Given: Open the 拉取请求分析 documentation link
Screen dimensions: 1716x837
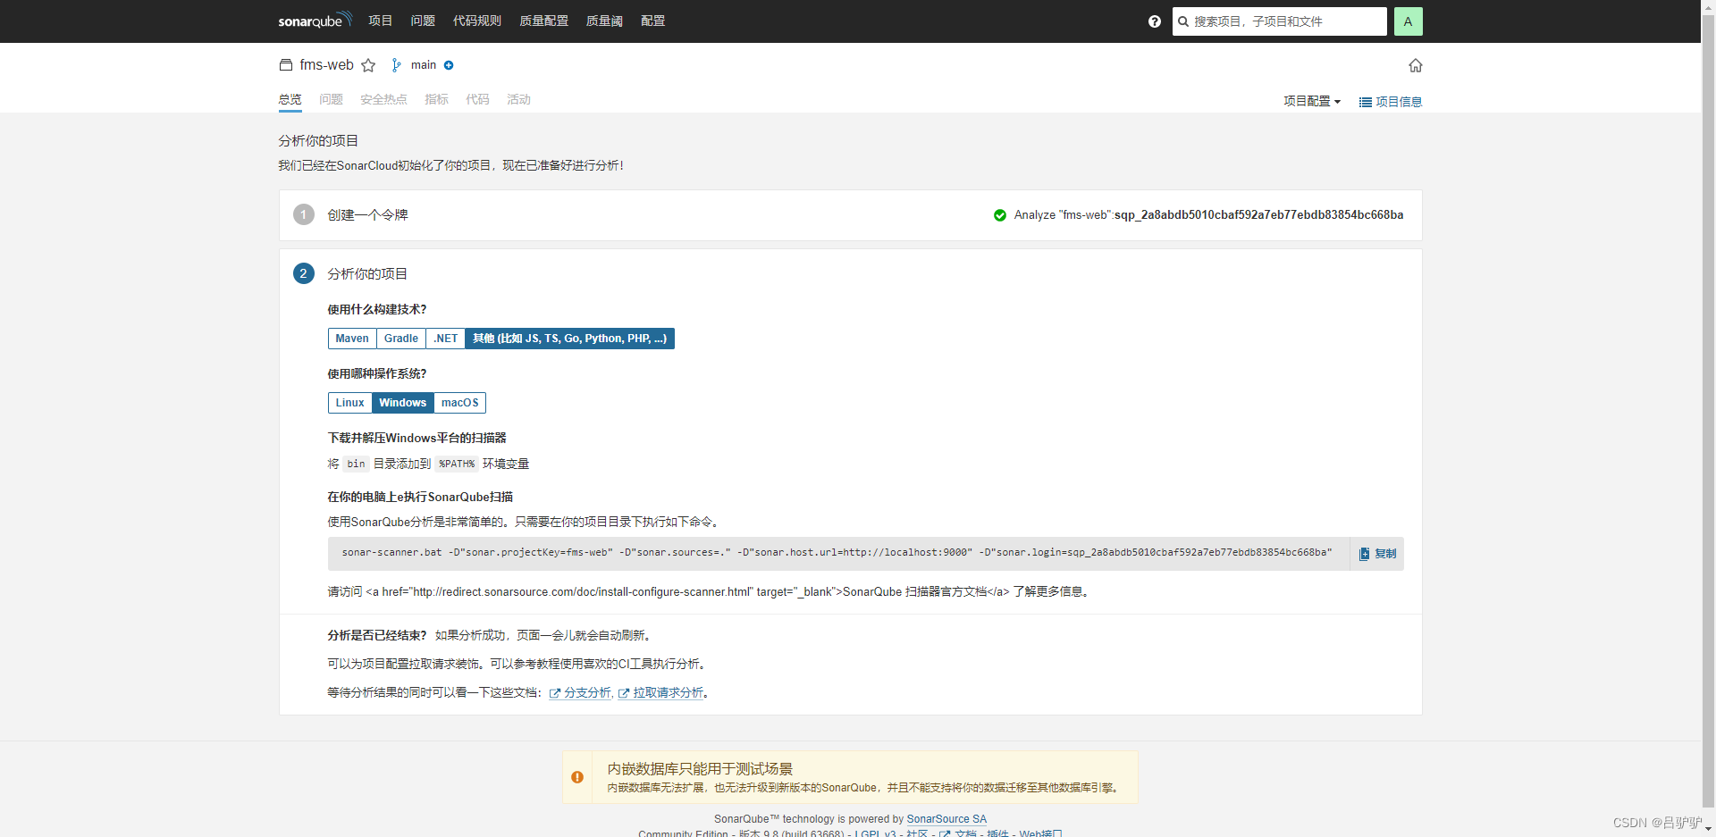Looking at the screenshot, I should coord(669,693).
